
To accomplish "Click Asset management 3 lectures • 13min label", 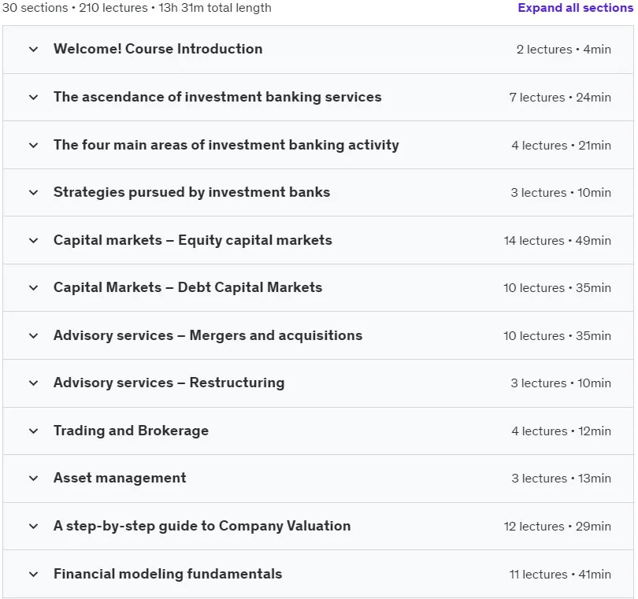I will pos(561,478).
